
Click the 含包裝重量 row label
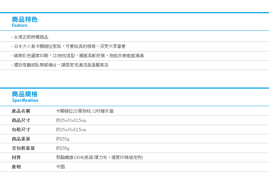23,148
